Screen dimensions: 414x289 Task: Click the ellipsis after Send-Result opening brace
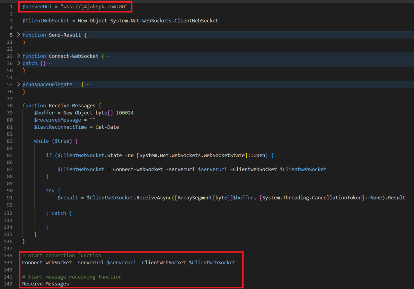pos(90,35)
